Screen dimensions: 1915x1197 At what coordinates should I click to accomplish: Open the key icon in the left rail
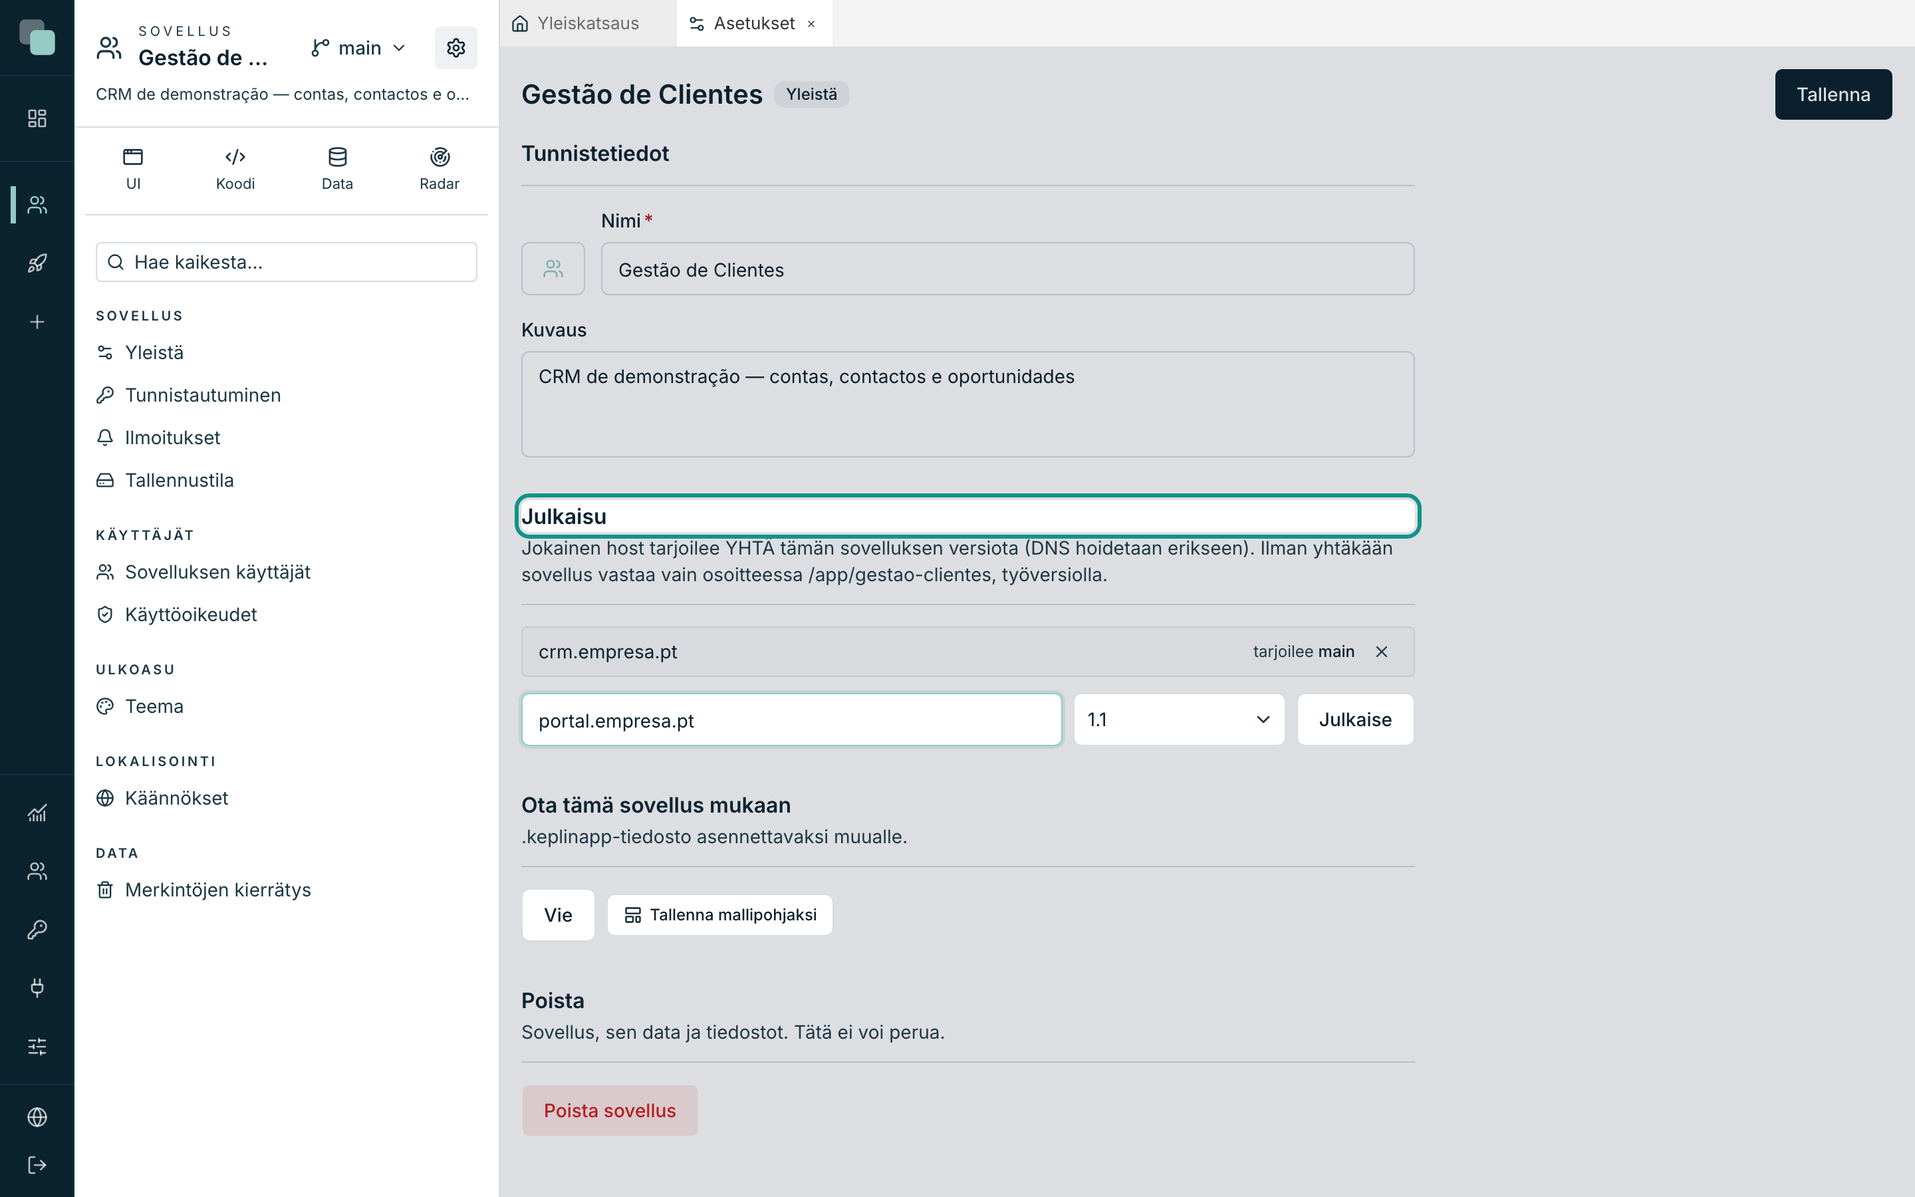[37, 930]
